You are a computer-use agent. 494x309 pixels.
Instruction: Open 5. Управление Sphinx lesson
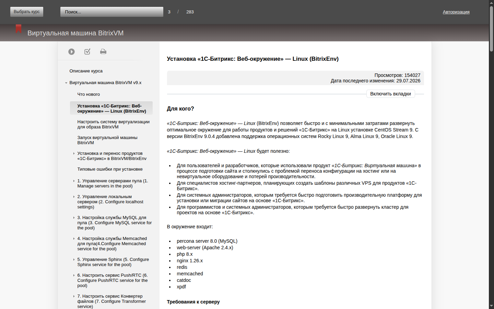[113, 262]
